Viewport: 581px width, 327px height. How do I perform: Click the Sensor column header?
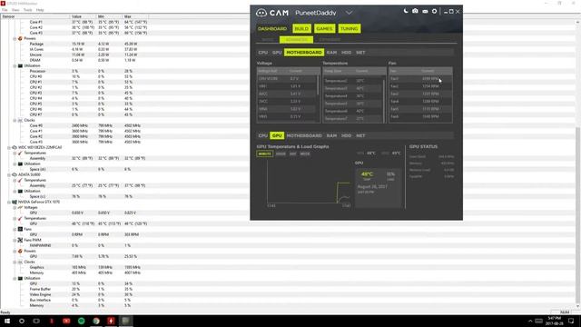click(35, 16)
